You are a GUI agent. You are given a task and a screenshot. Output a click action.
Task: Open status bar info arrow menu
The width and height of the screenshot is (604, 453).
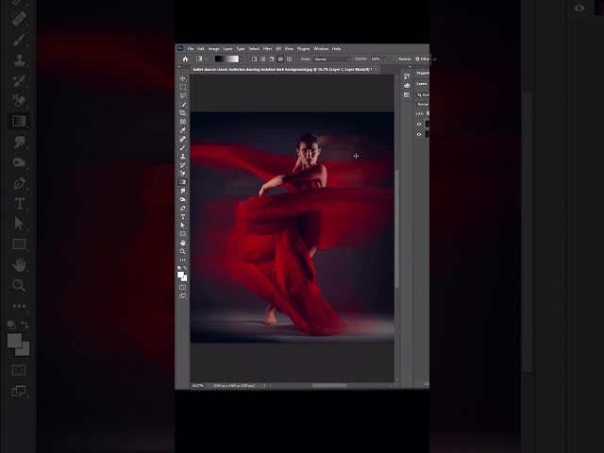tap(264, 385)
